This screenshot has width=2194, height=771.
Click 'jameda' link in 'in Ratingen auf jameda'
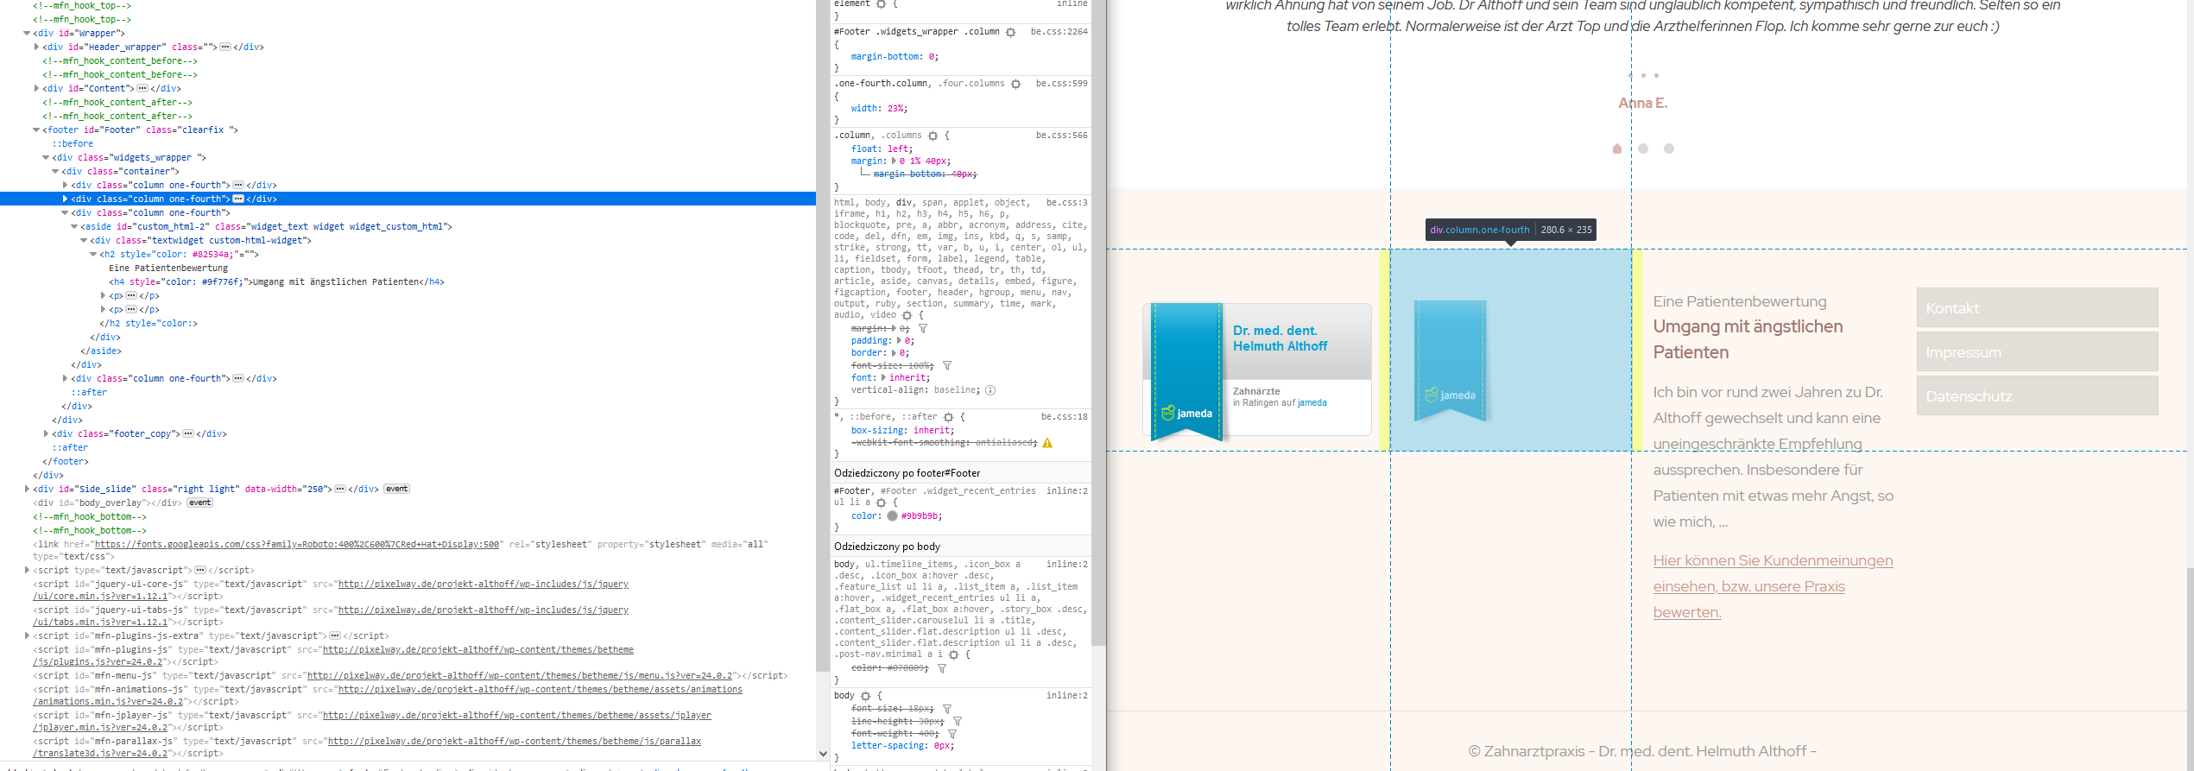tap(1312, 403)
